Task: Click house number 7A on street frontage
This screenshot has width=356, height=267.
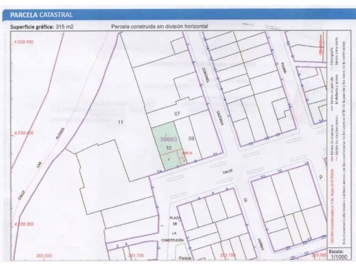Action: click(x=159, y=172)
